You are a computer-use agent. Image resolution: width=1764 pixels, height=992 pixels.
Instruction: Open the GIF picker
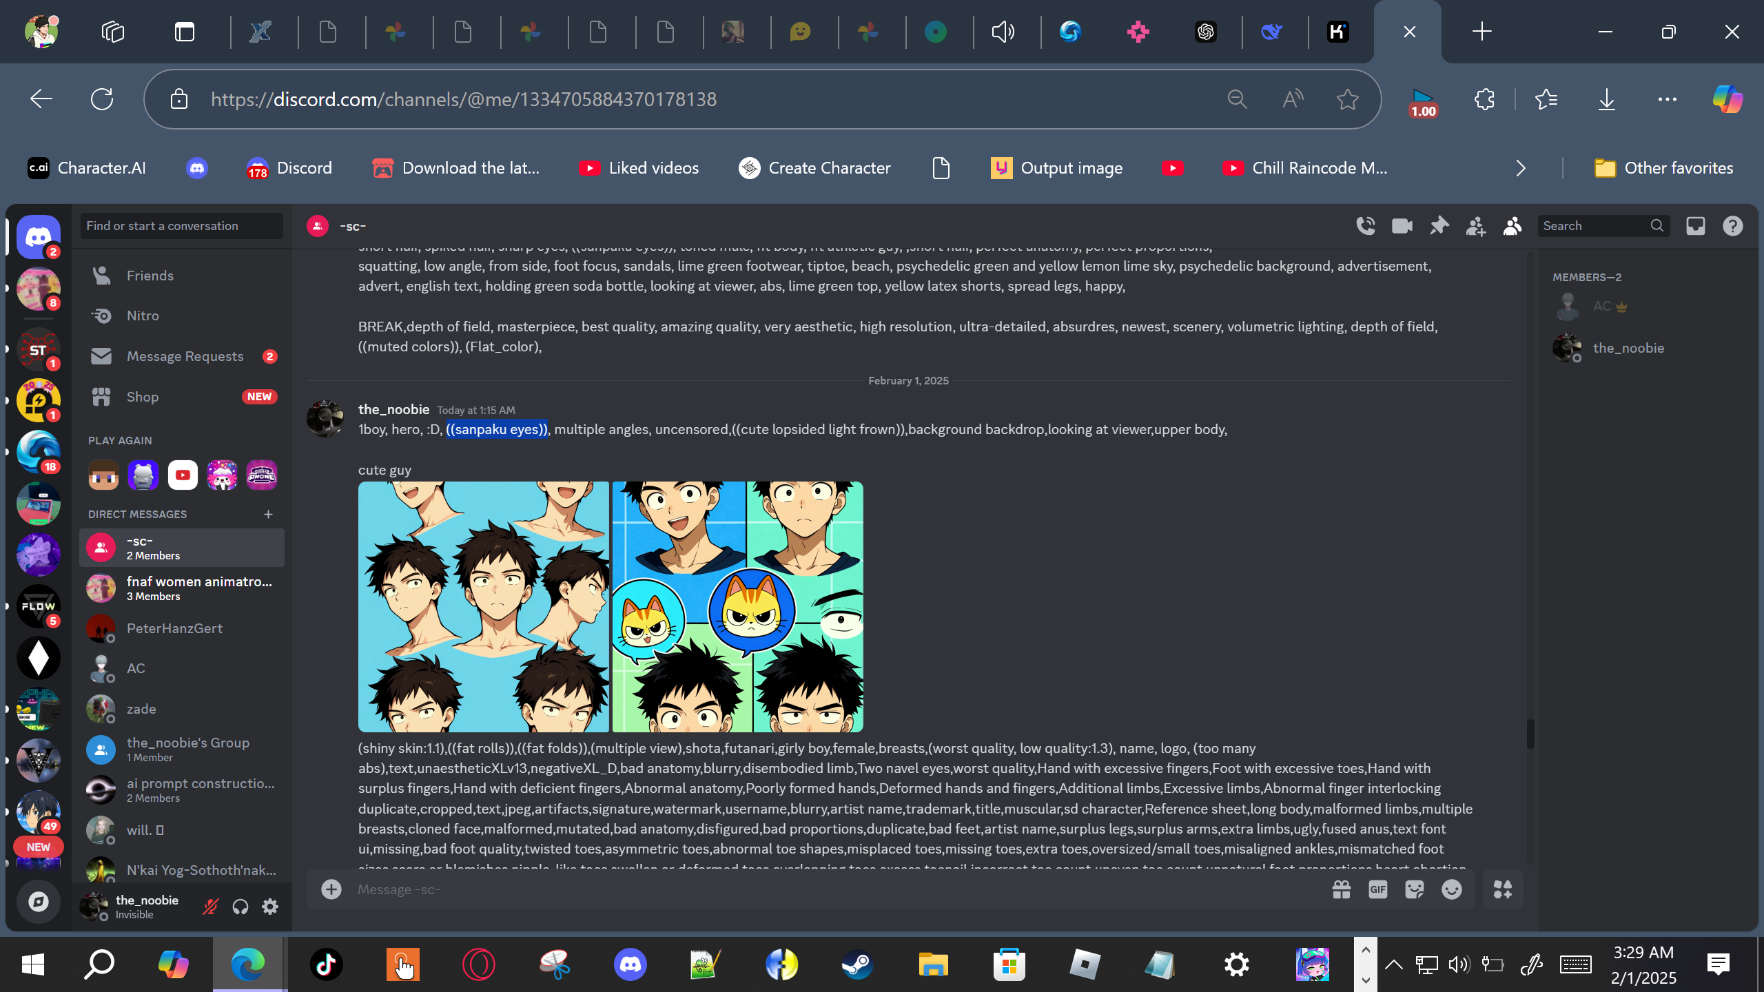(x=1377, y=889)
